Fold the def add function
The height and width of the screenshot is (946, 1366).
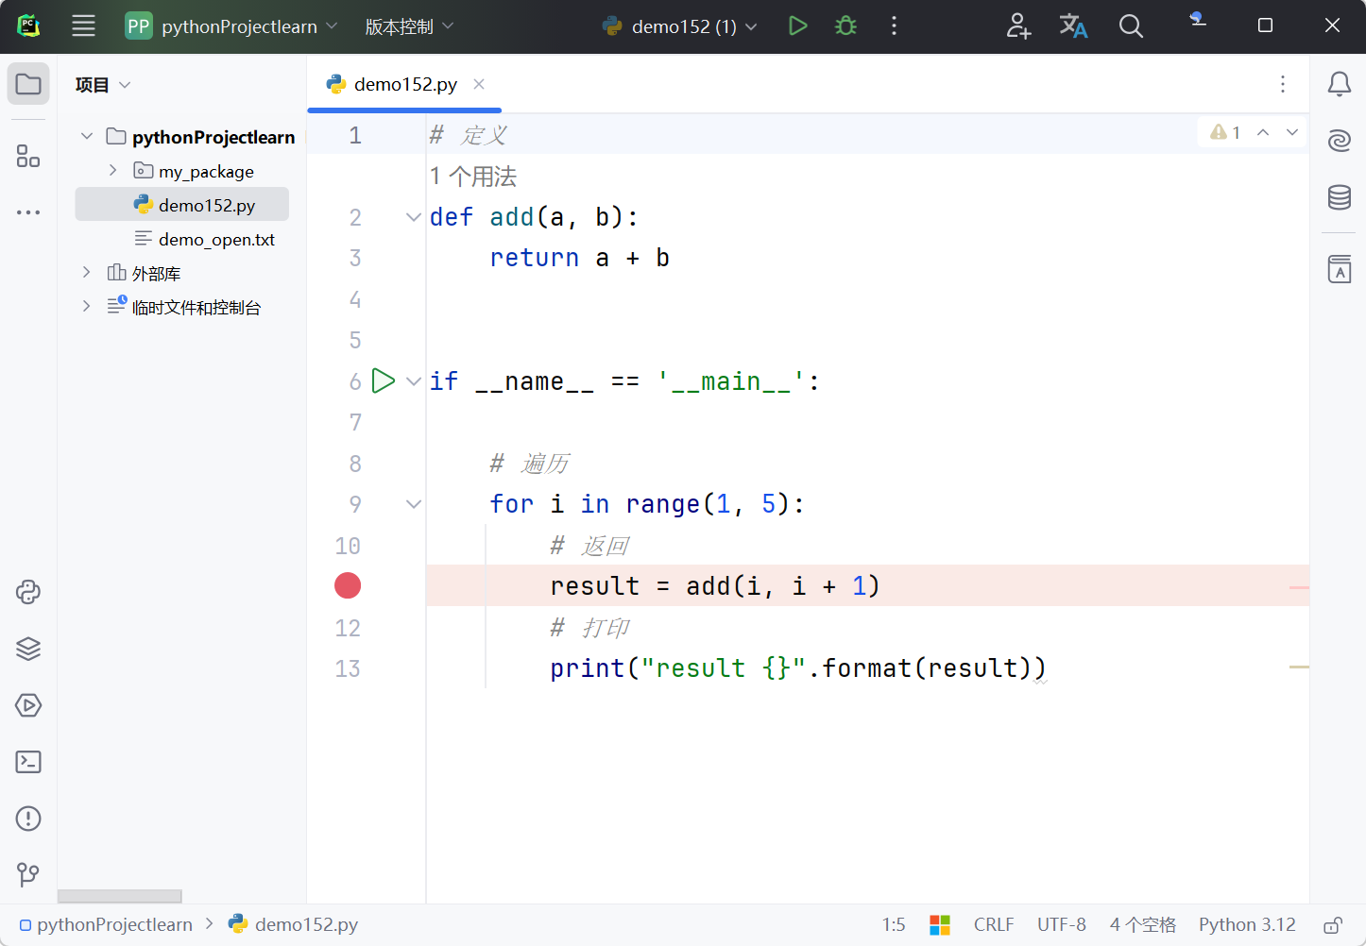413,217
